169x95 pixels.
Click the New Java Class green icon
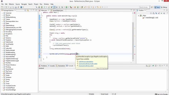[x=78, y=7]
